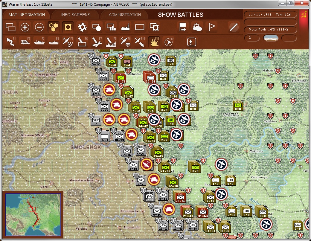
Task: Click the Zanoznaya town label
Action: click(259, 177)
